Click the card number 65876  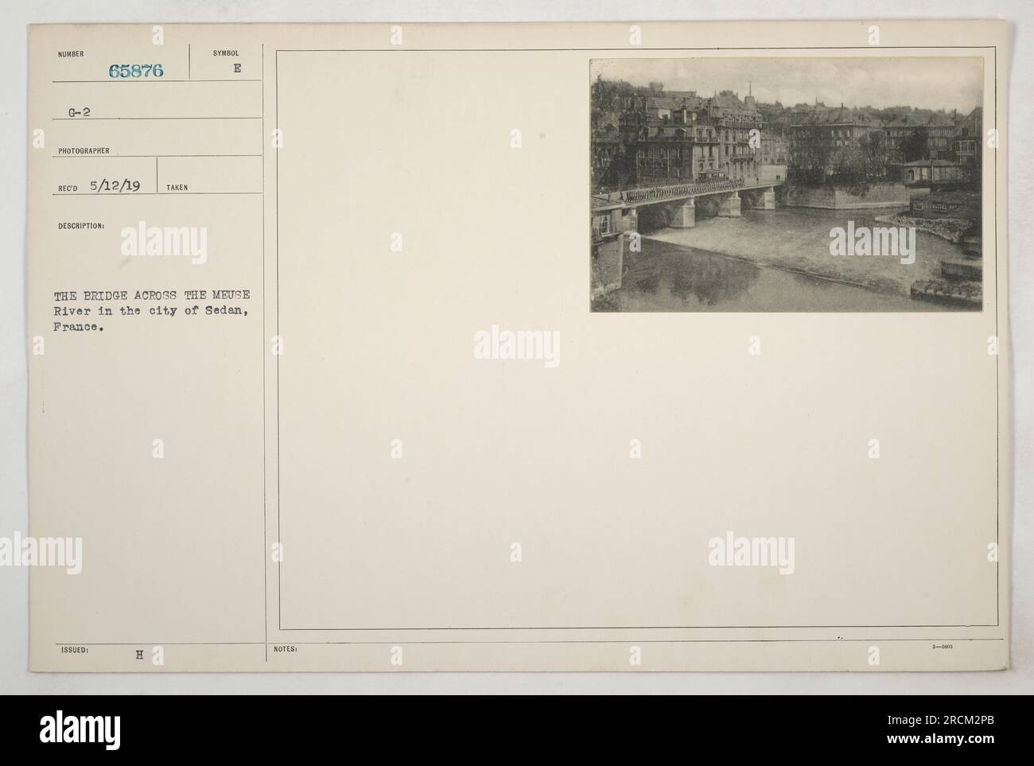point(136,71)
